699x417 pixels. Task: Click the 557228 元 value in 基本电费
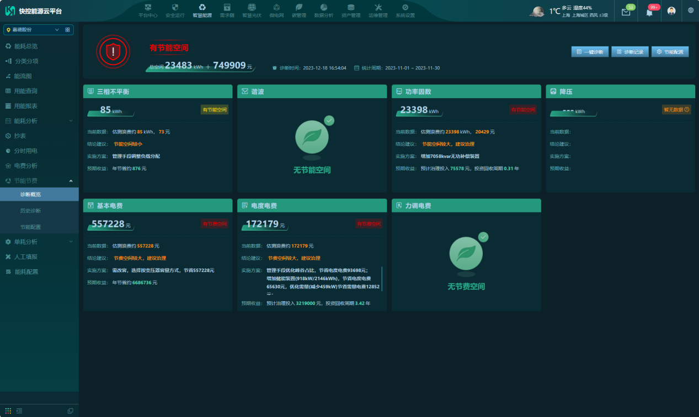[x=111, y=224]
